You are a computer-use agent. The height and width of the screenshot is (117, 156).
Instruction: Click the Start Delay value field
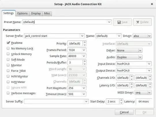pos(113,101)
